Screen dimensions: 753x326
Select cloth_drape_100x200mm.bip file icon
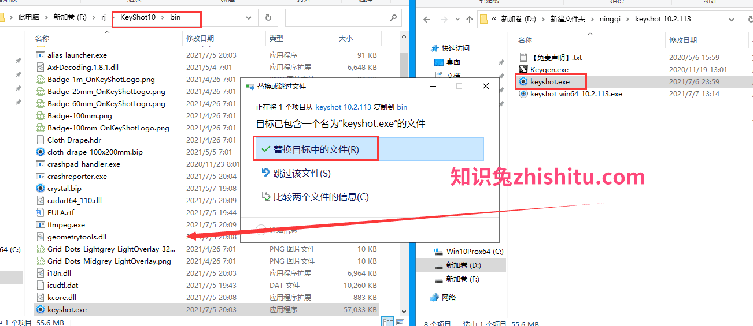(x=40, y=152)
